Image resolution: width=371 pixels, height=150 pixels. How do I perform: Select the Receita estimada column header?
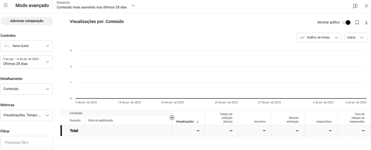coord(291,120)
